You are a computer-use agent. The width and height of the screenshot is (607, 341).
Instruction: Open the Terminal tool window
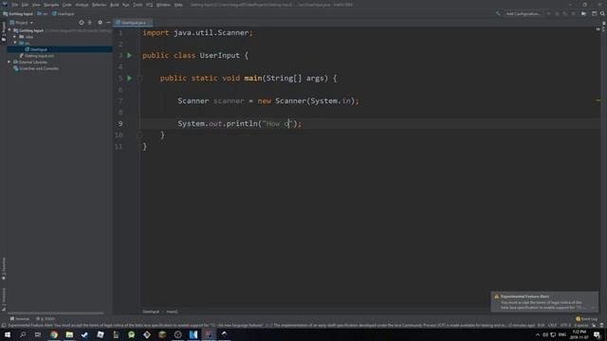point(20,319)
